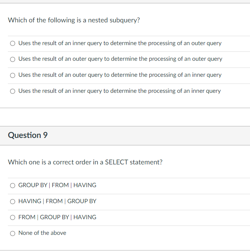
Task: Click the nested subquery question text
Action: point(74,21)
